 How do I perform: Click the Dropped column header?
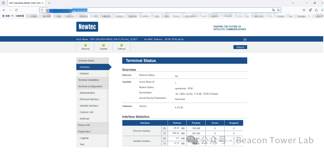234,123
